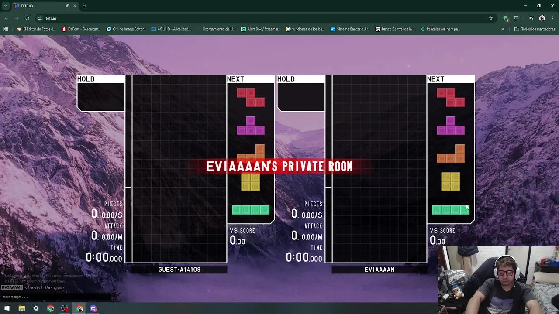Open Online Image Editor bookmark
Image resolution: width=559 pixels, height=314 pixels.
tap(126, 29)
